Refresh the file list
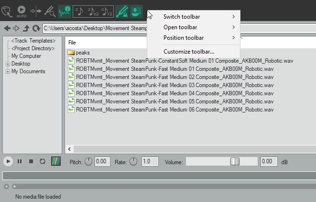The width and height of the screenshot is (316, 202). coord(36,28)
